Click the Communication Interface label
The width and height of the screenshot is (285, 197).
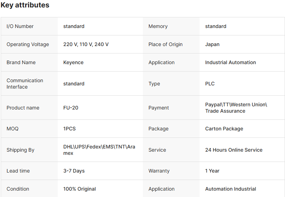pyautogui.click(x=25, y=84)
